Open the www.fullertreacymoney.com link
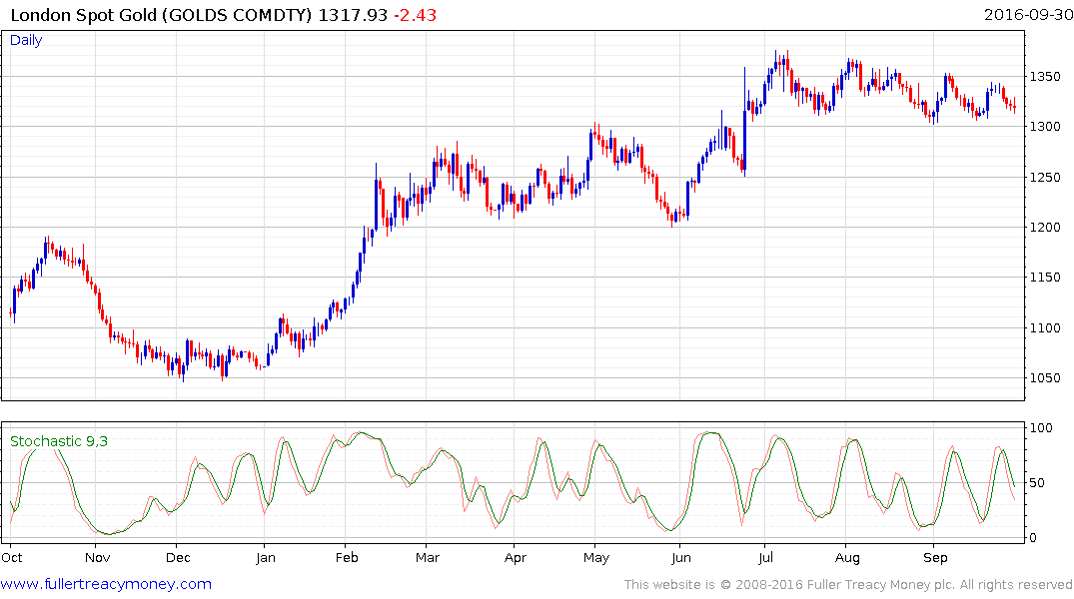Viewport: 1074px width, 599px height. click(106, 584)
